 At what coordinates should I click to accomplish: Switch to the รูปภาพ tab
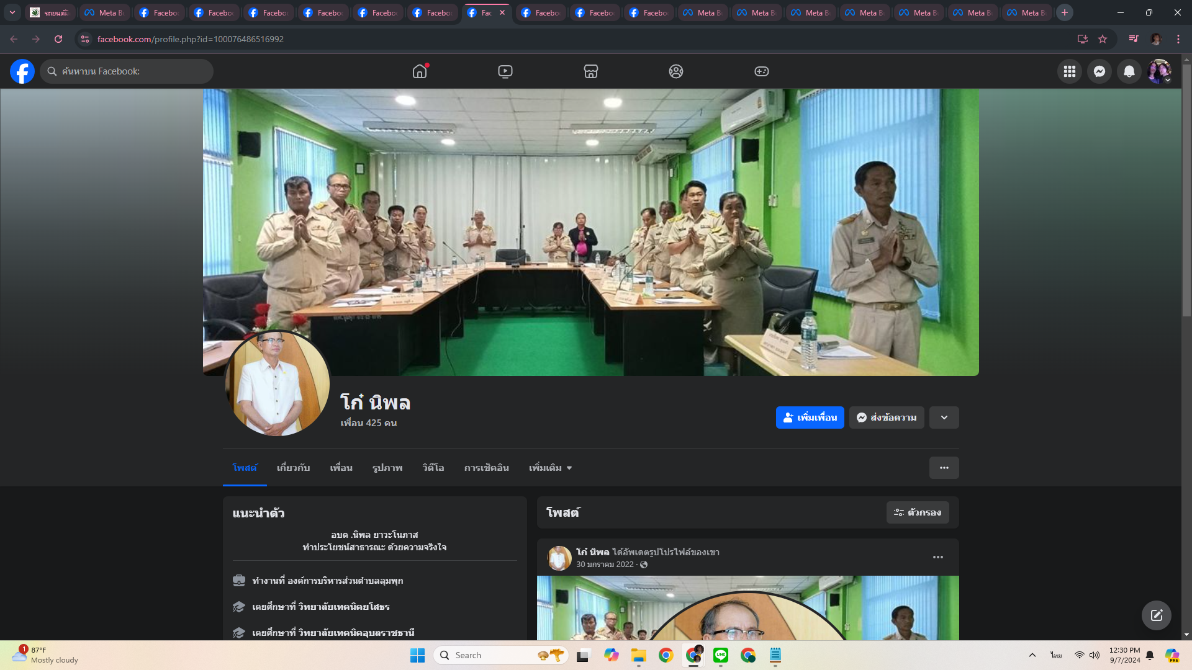(x=387, y=468)
